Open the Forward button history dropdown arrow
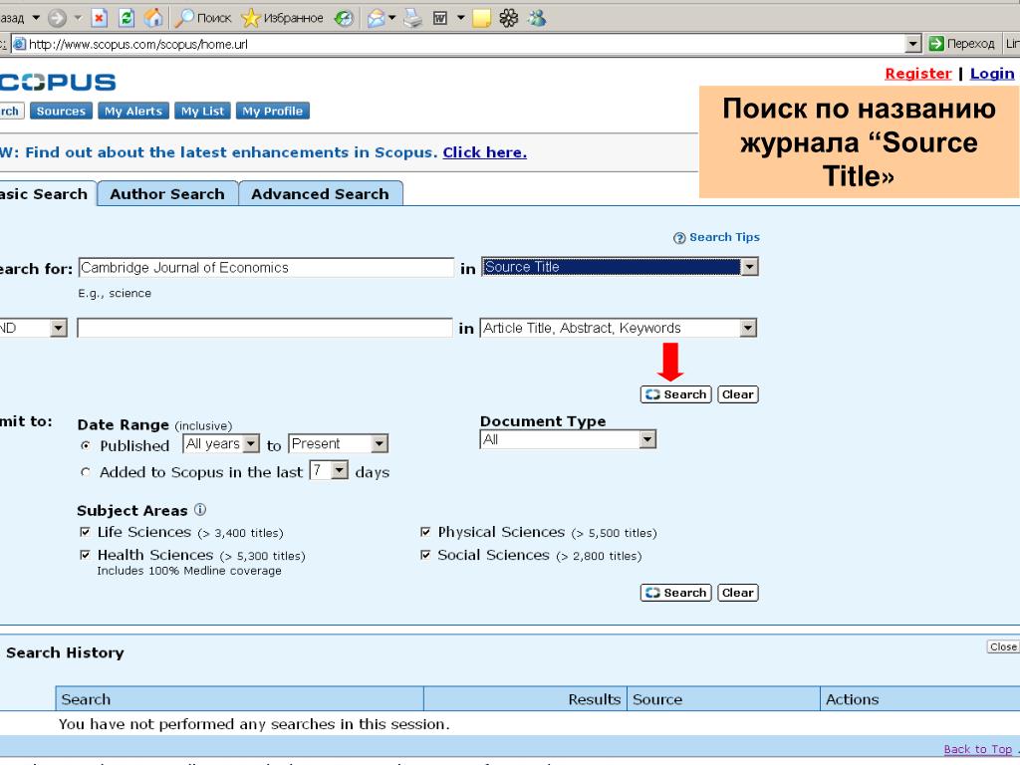Screen dimensions: 1020x765 78,18
